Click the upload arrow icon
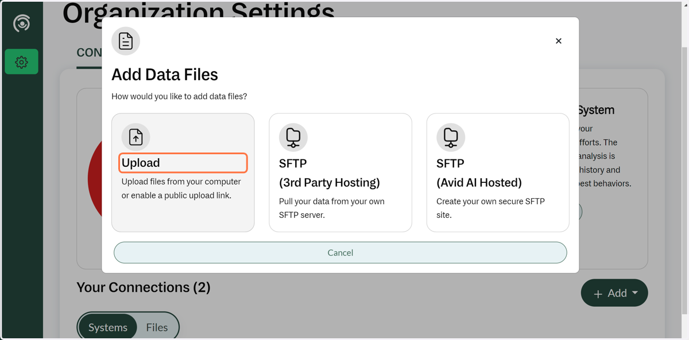 point(136,138)
